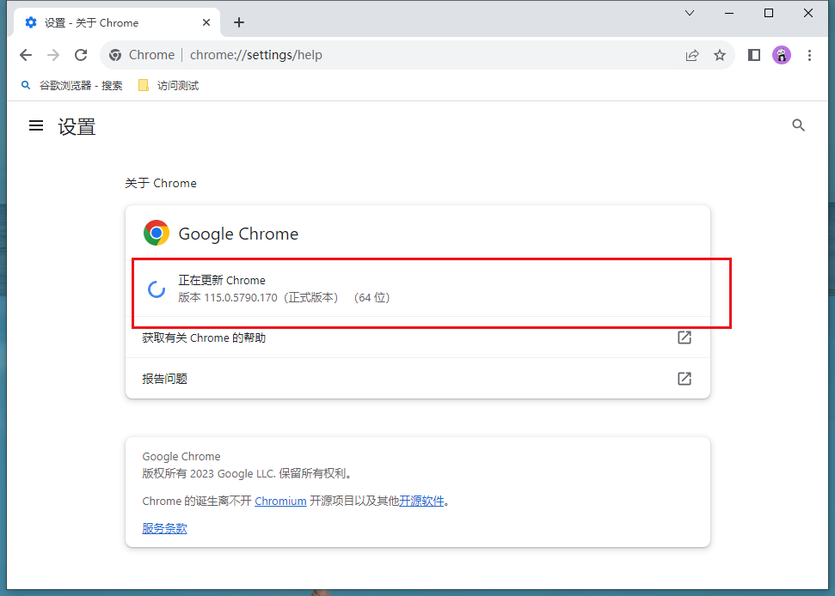
Task: Click the Chrome site info icon in address bar
Action: point(115,55)
